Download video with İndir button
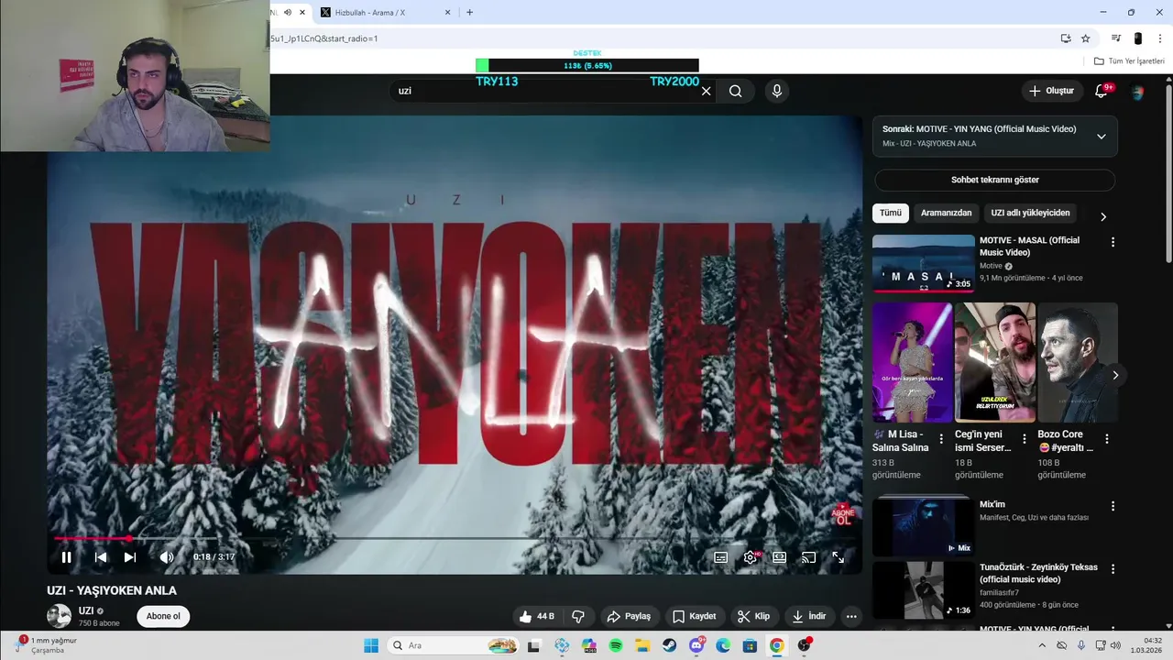 [x=809, y=616]
